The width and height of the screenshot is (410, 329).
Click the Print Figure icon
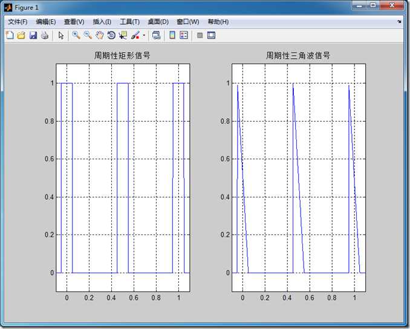(45, 35)
